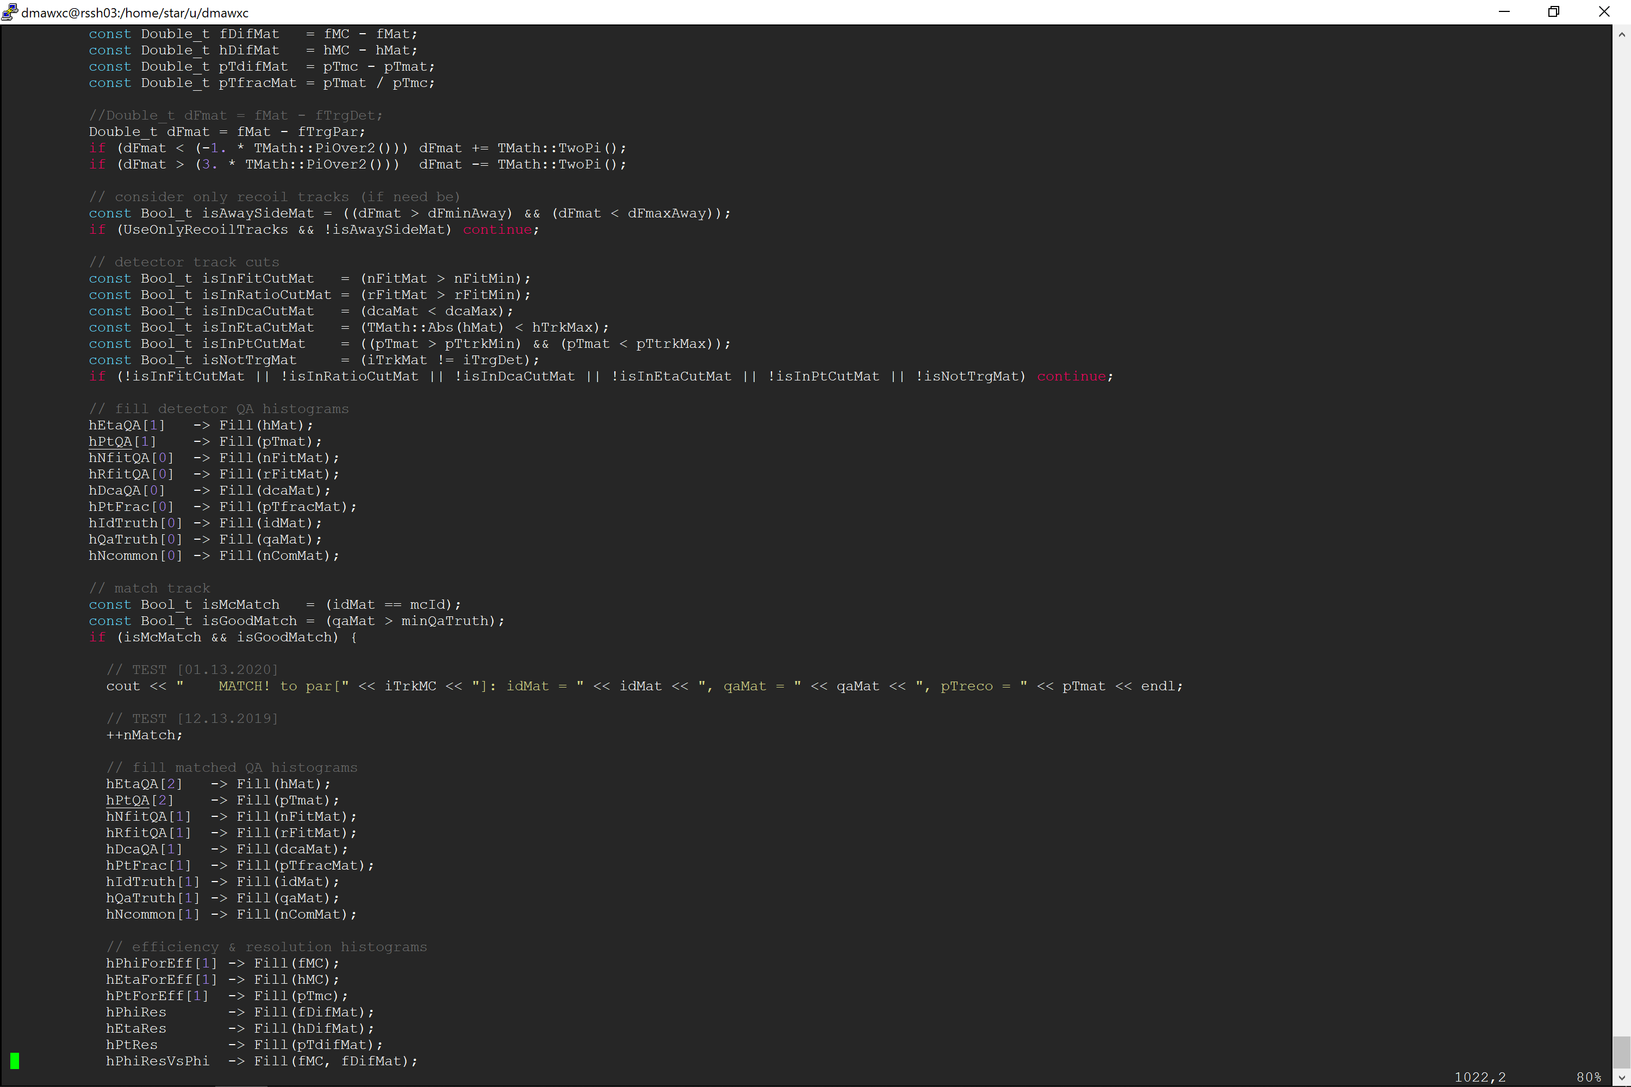Click '// efficiency & resolution histograms' comment
This screenshot has height=1087, width=1631.
click(x=266, y=946)
